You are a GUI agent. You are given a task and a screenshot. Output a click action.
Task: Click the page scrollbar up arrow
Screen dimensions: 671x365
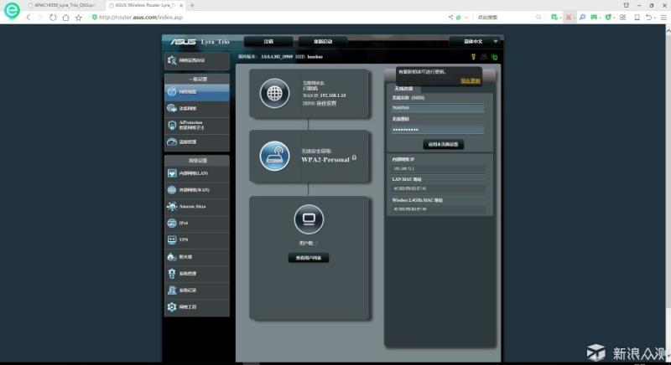[668, 31]
